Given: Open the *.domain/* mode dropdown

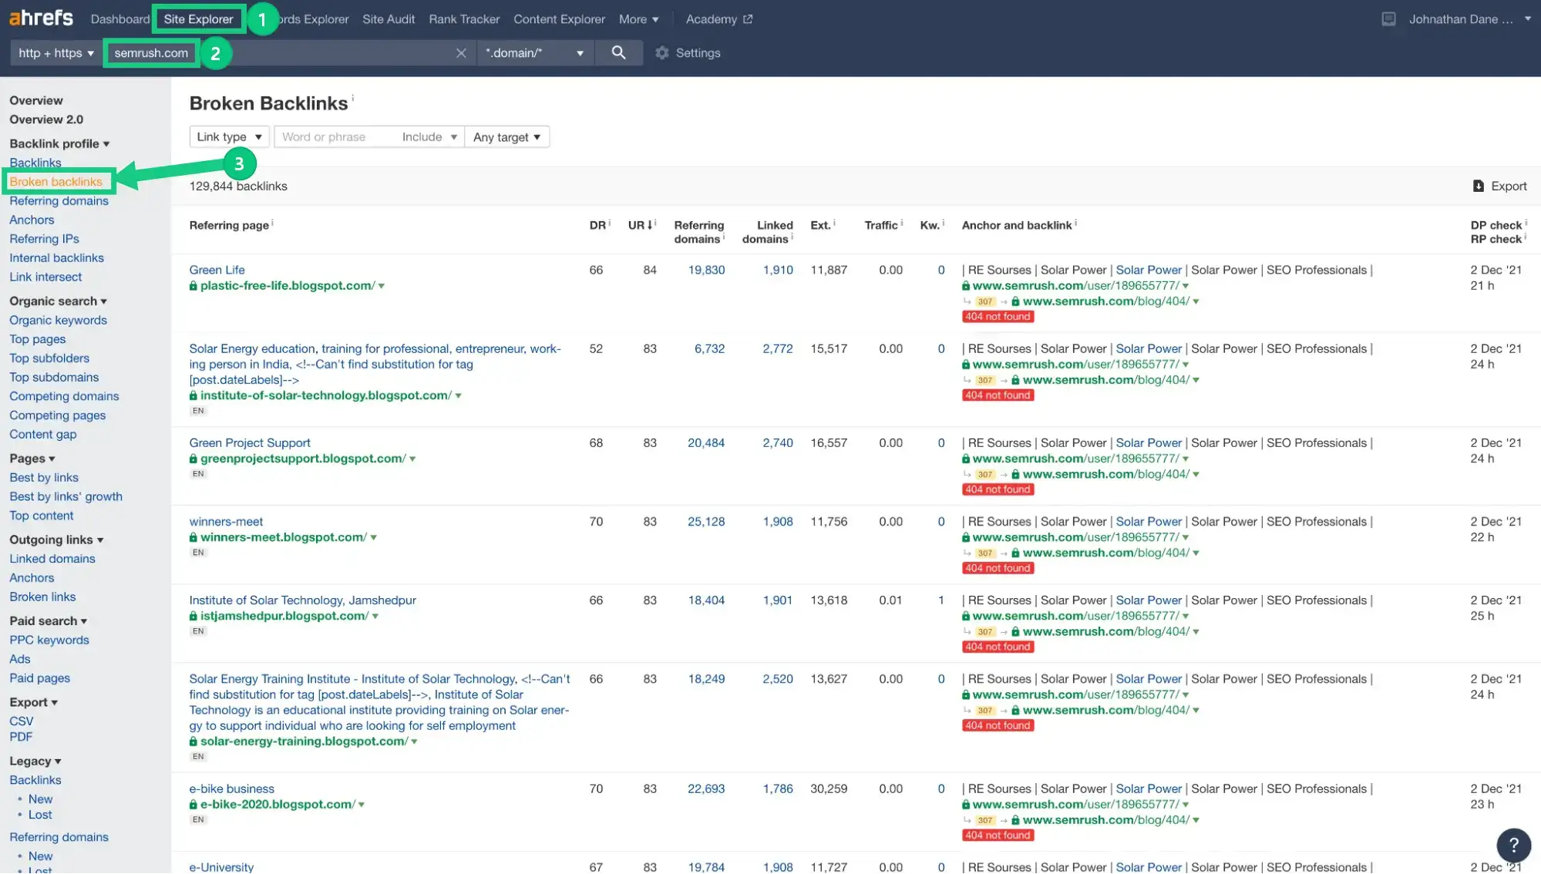Looking at the screenshot, I should coord(535,53).
